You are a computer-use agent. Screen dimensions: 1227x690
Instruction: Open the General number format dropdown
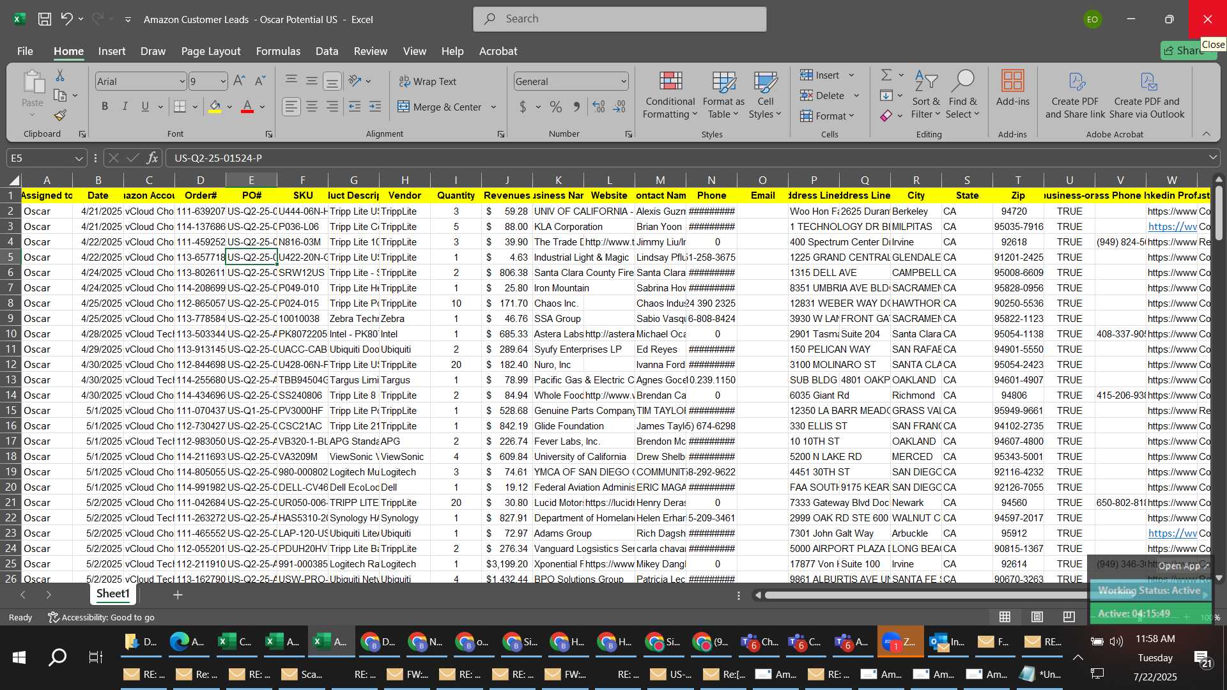(623, 81)
